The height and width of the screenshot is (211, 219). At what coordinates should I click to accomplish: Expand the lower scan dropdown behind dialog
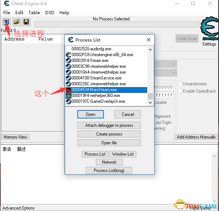173,73
